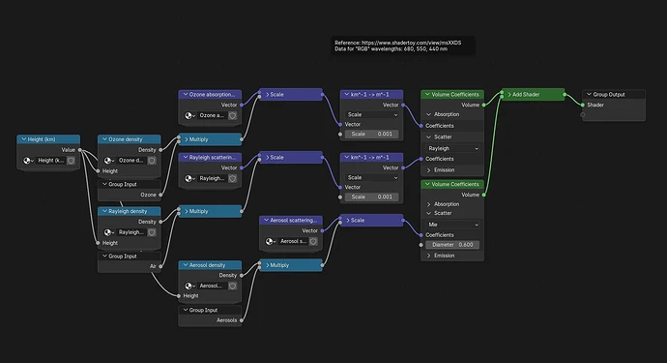The image size is (667, 363).
Task: Click the Value output socket on Height (km)
Action: pyautogui.click(x=80, y=150)
